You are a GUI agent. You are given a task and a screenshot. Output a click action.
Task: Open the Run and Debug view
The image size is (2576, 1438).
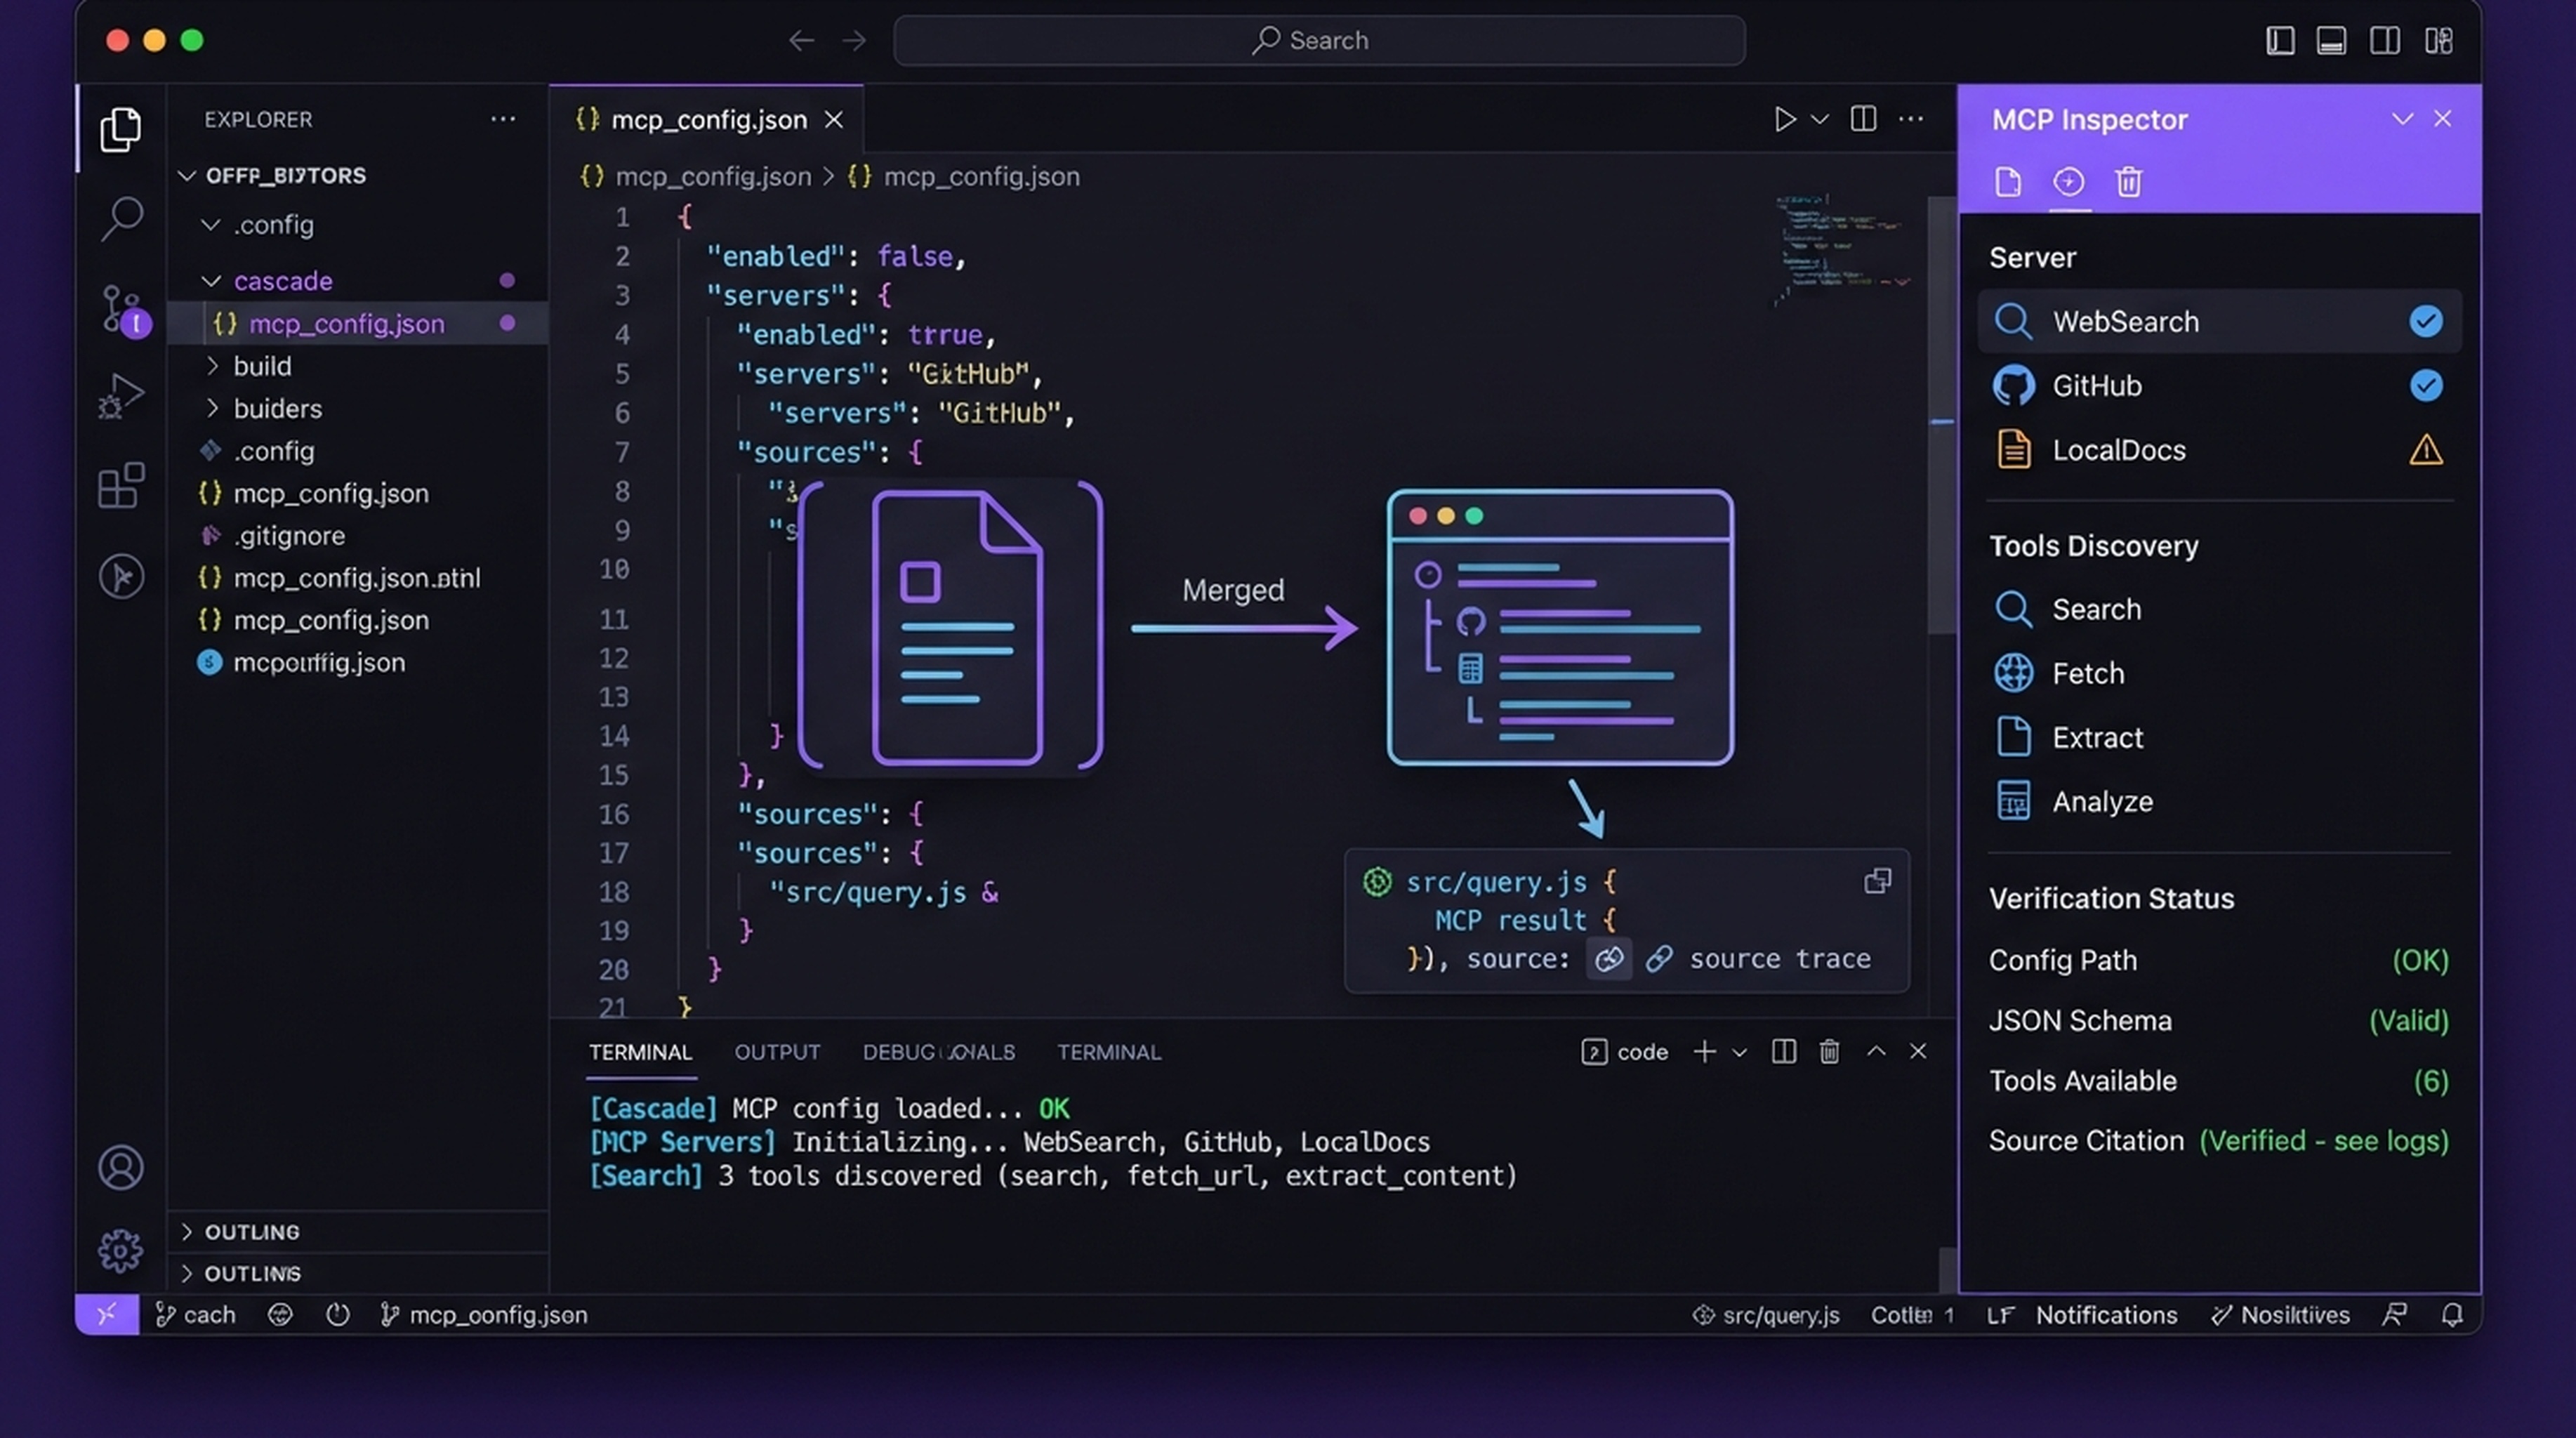(x=121, y=396)
